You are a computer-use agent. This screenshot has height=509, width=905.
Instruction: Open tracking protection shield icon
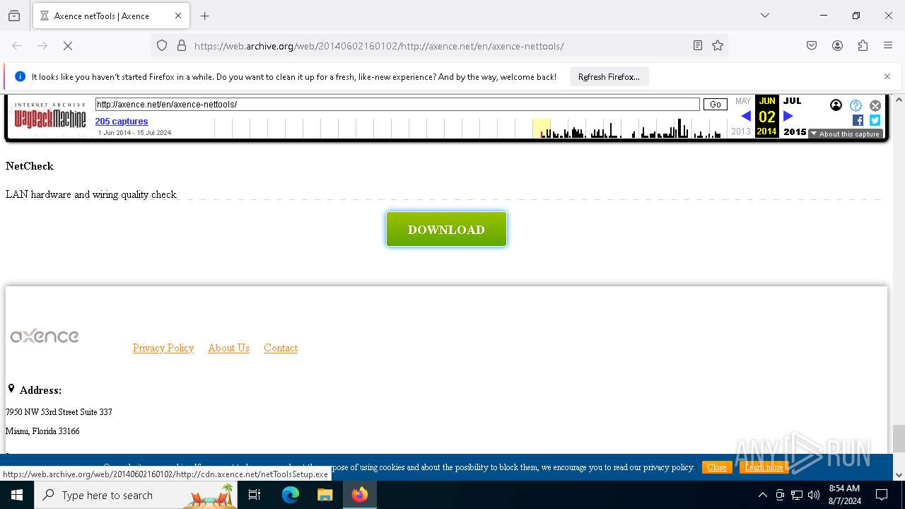pos(162,46)
